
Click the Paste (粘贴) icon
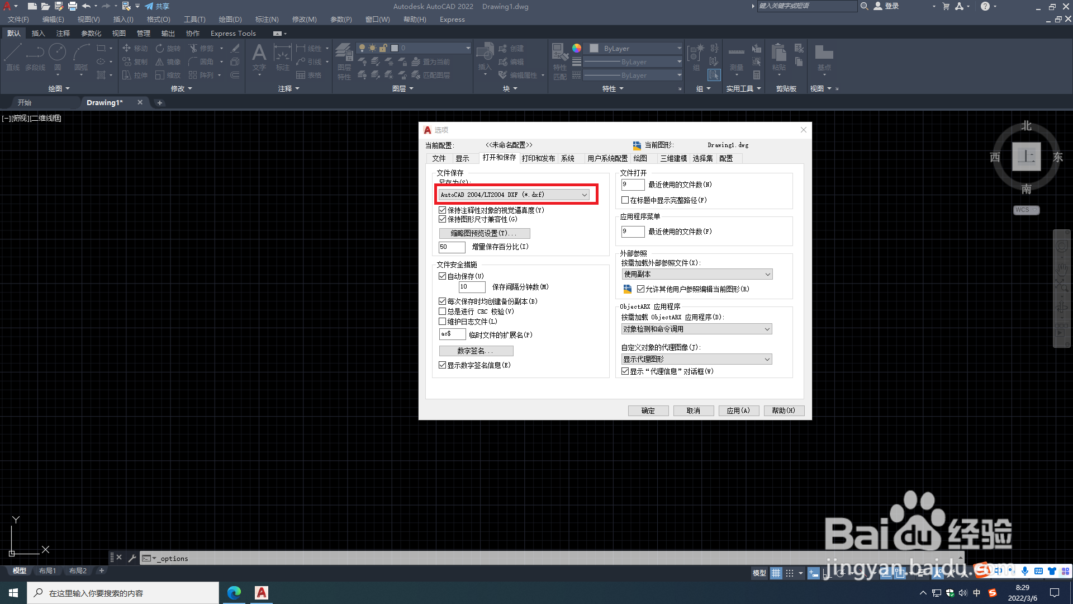[778, 57]
